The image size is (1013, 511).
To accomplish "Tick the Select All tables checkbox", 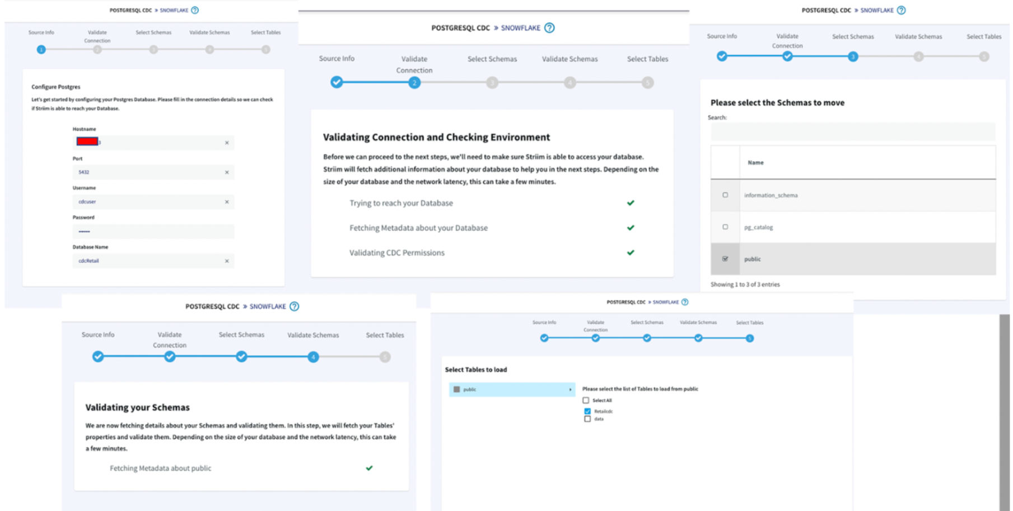I will (586, 400).
